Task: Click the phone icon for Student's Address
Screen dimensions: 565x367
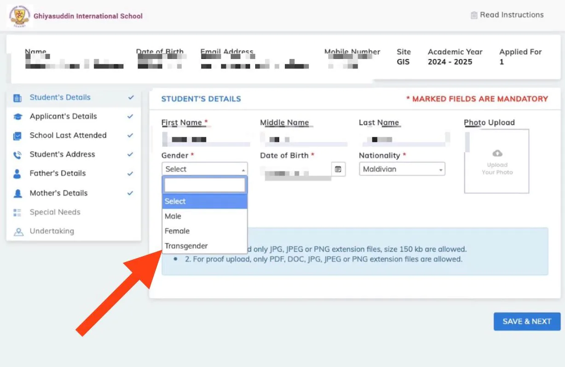Action: pos(17,155)
